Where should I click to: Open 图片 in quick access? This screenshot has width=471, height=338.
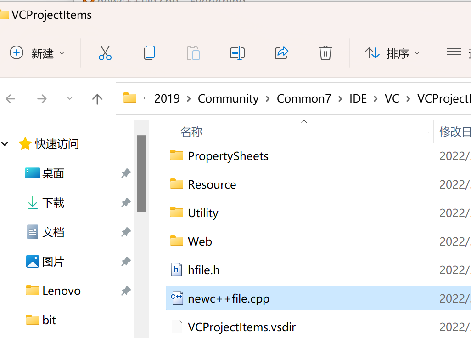pyautogui.click(x=53, y=262)
